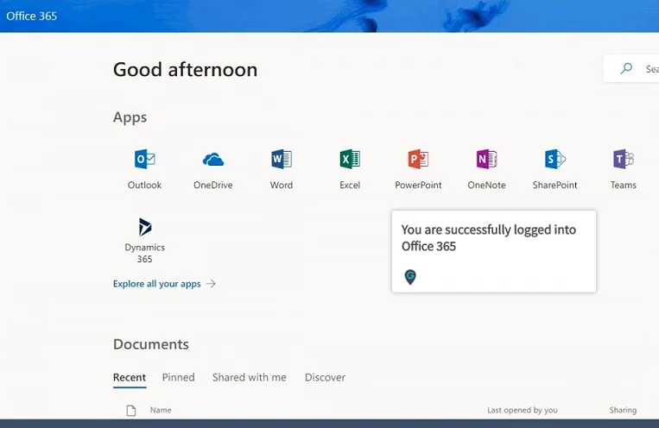Sort by the Last opened by you column
Image resolution: width=659 pixels, height=428 pixels.
coord(523,410)
